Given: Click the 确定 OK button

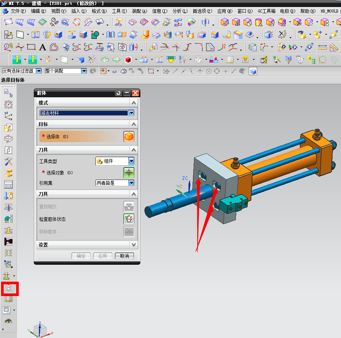Looking at the screenshot, I should [81, 256].
